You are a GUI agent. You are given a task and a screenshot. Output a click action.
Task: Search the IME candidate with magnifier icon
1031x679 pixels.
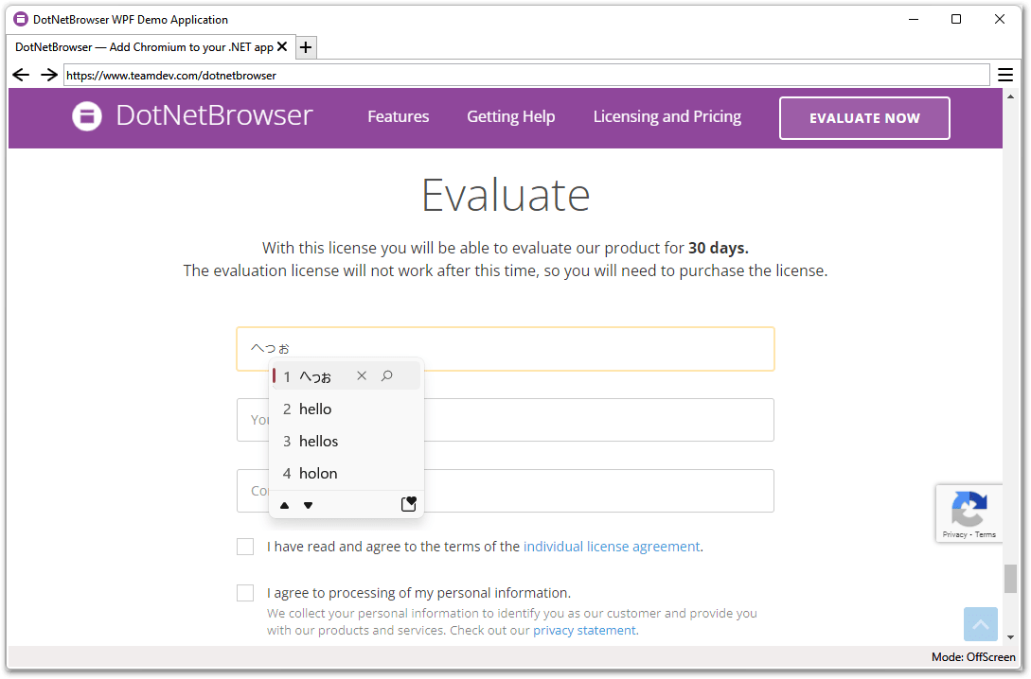pos(387,376)
